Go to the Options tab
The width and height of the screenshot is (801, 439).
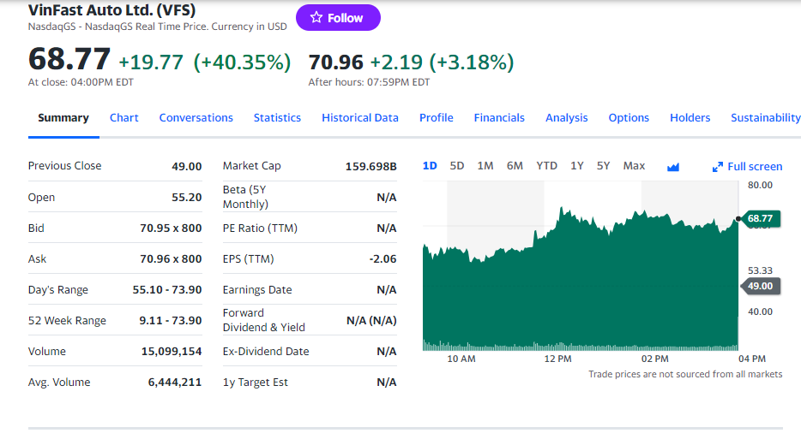629,118
